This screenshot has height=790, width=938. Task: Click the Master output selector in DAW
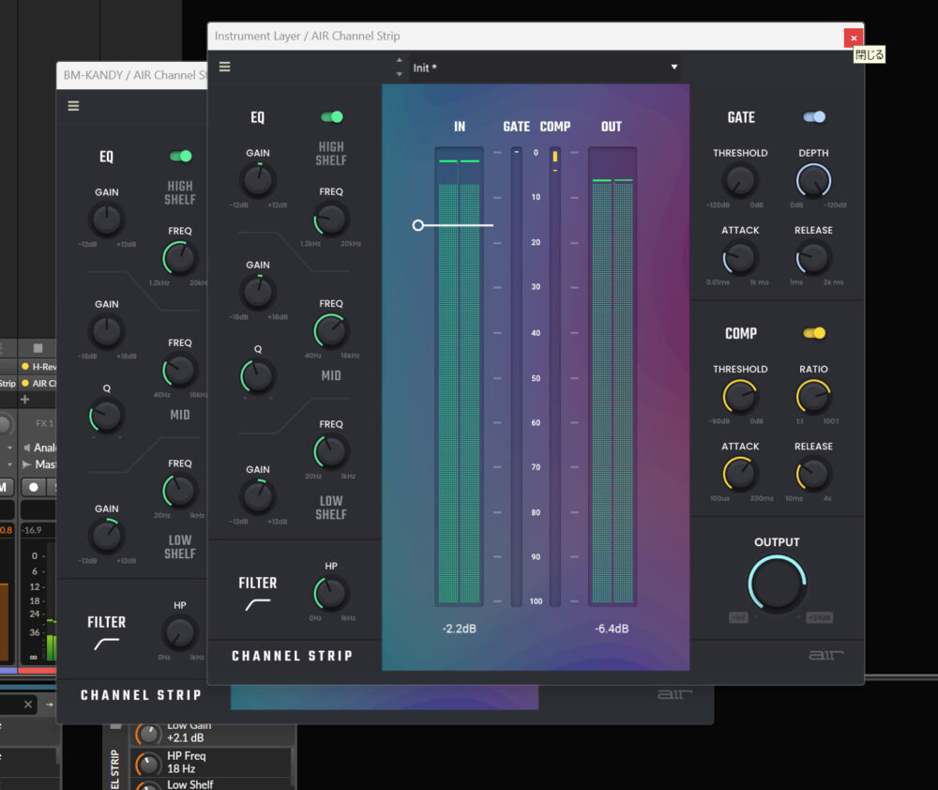click(38, 464)
